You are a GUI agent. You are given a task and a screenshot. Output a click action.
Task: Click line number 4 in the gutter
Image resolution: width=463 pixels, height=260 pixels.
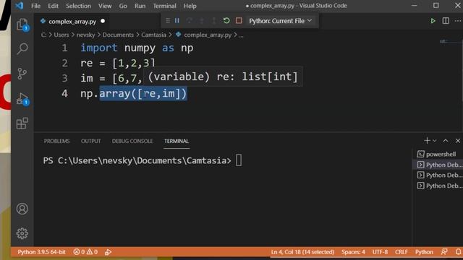(64, 94)
